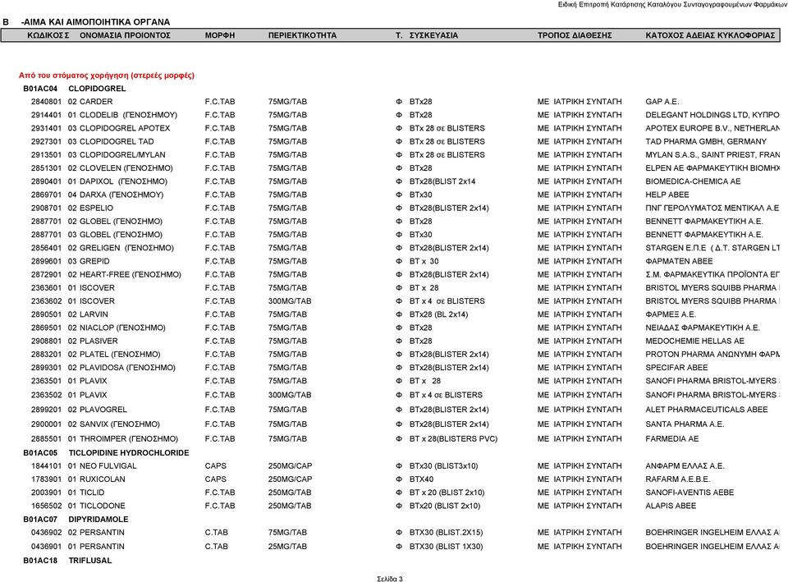The height and width of the screenshot is (582, 788).
Task: Select 300MG/TAB in the ISCOVER row
Action: (x=290, y=301)
